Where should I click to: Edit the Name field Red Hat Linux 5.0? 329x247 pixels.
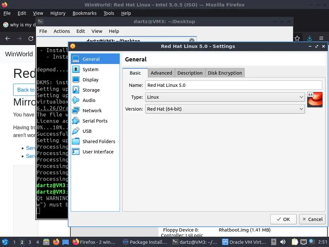pos(234,85)
